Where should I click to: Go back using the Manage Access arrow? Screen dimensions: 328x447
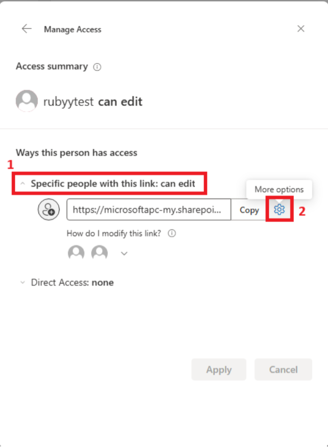27,29
